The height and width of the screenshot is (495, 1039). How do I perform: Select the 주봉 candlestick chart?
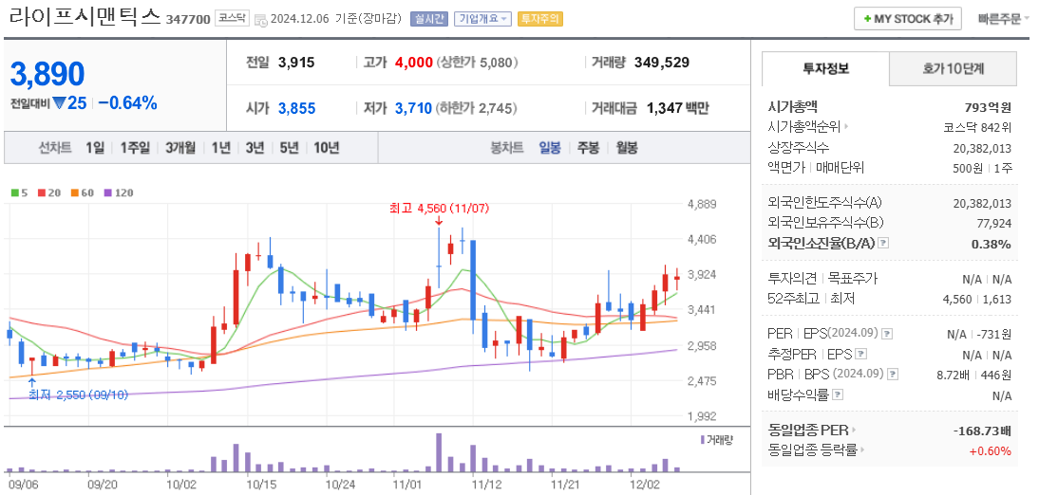[x=588, y=148]
